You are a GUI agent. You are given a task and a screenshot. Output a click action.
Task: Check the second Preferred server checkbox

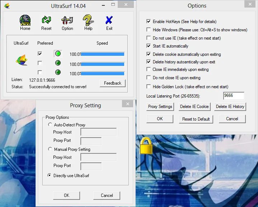tap(40, 63)
